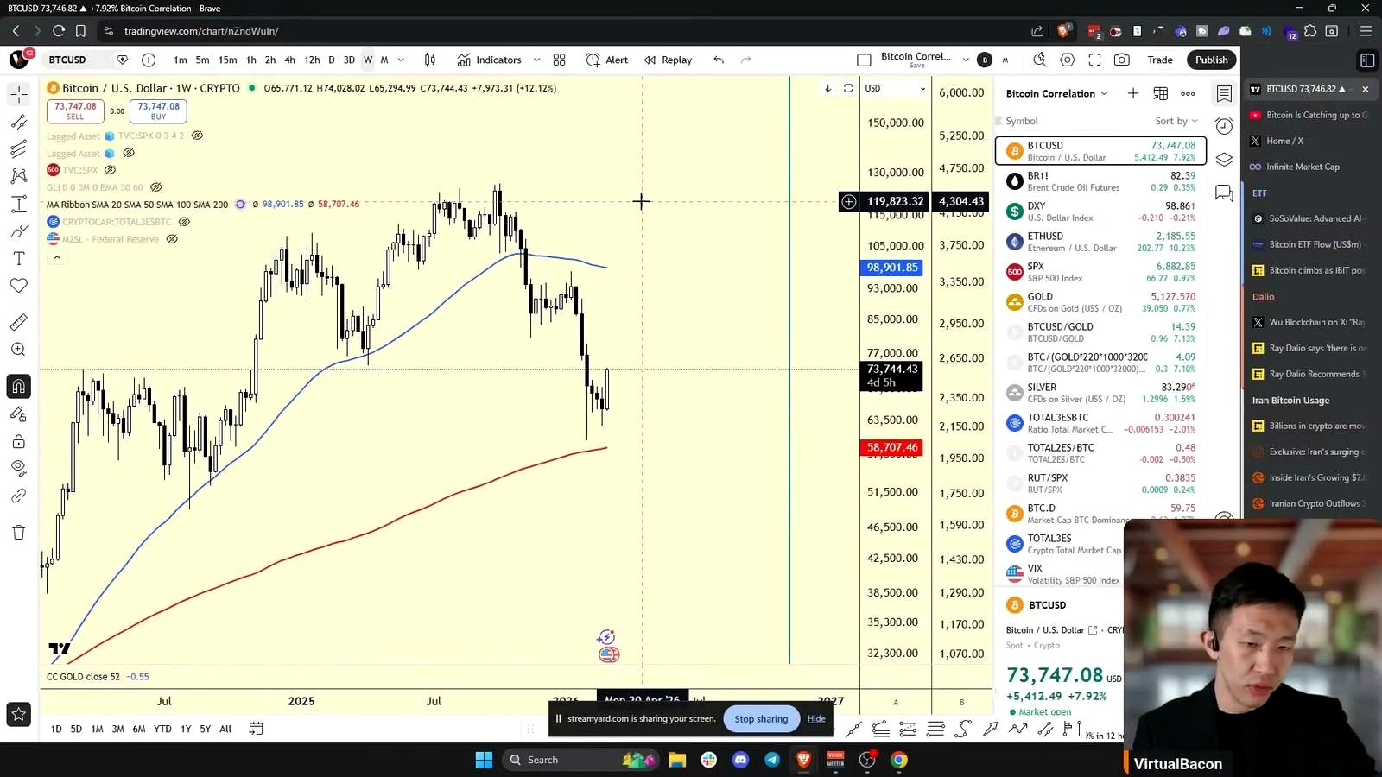Open quick search lightning icon
Screen dimensions: 1382x777
(1040, 60)
